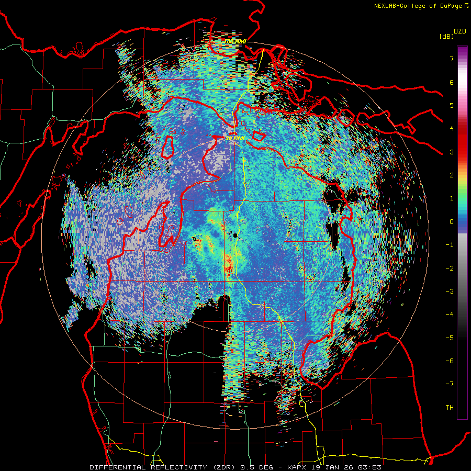Click the 3 dB tick label on color scale

point(452,152)
